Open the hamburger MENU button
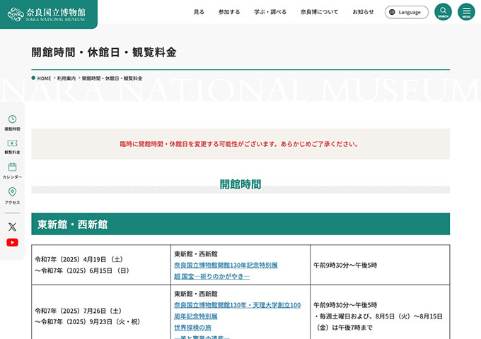Image resolution: width=481 pixels, height=339 pixels. (466, 12)
